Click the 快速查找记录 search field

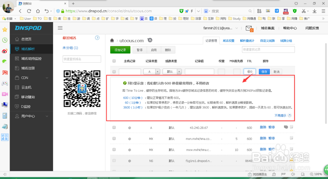click(268, 50)
